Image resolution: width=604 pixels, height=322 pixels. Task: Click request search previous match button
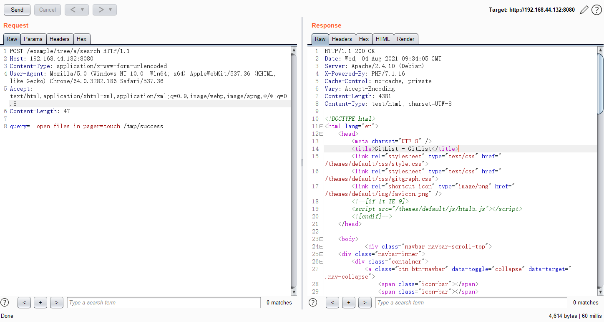[24, 302]
